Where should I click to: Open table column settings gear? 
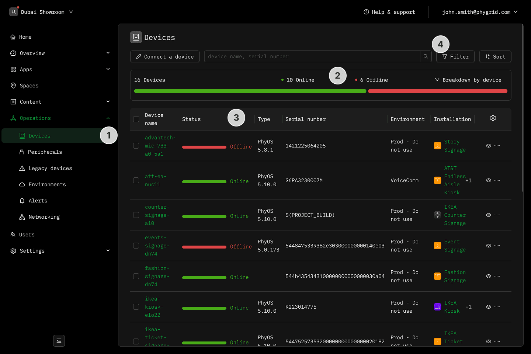point(493,118)
